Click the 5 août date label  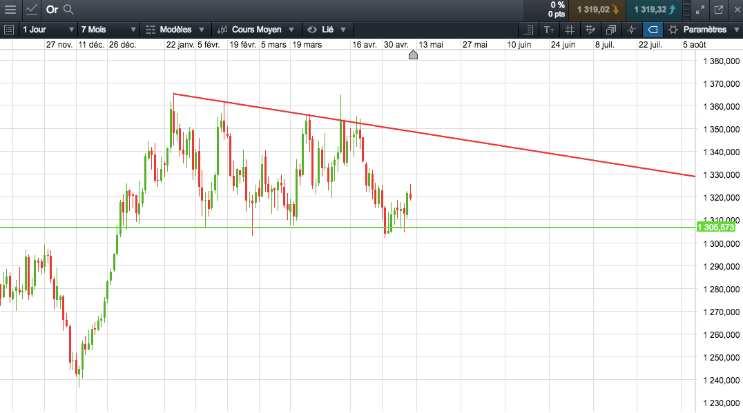click(694, 44)
